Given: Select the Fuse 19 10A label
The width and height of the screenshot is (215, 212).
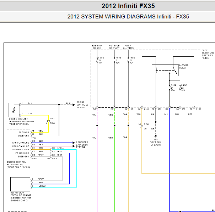Looking at the screenshot, I should click(101, 60).
